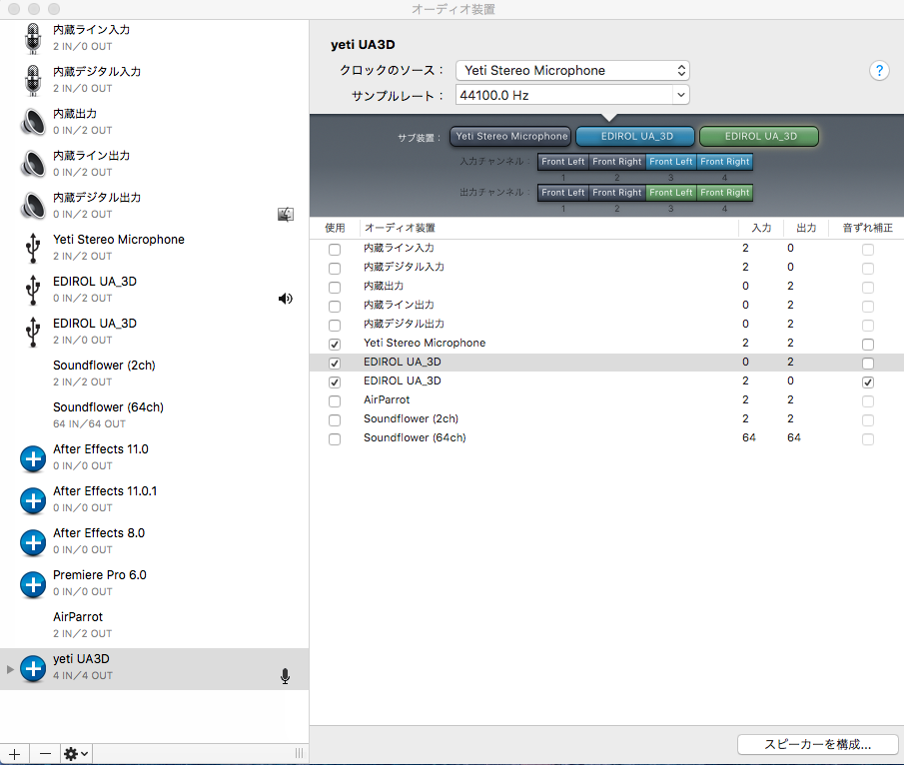This screenshot has height=765, width=904.
Task: Click output channel 3 green Front Left
Action: tap(671, 193)
